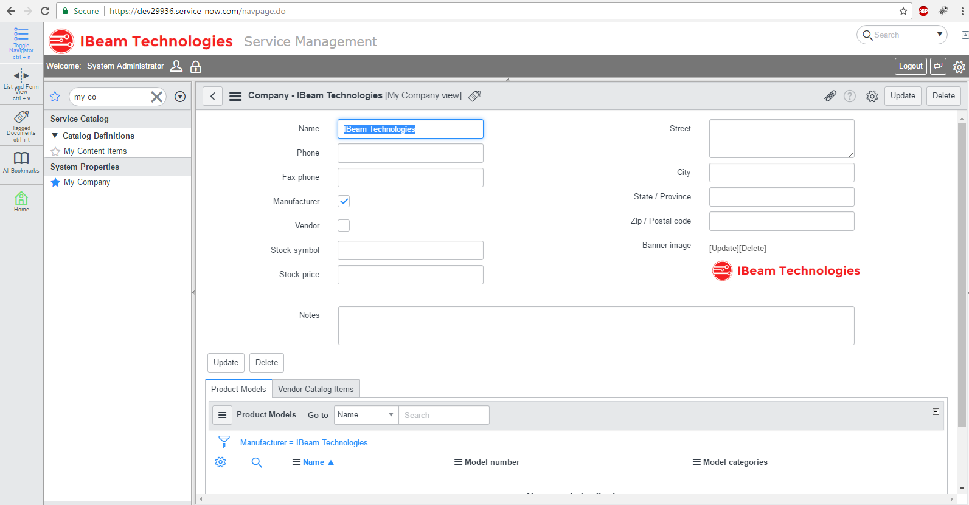Open the form help question icon
This screenshot has height=505, width=969.
[x=850, y=96]
